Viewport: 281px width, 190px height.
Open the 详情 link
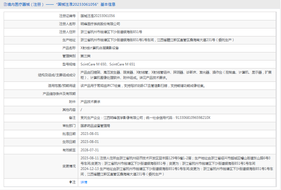coord(84,182)
